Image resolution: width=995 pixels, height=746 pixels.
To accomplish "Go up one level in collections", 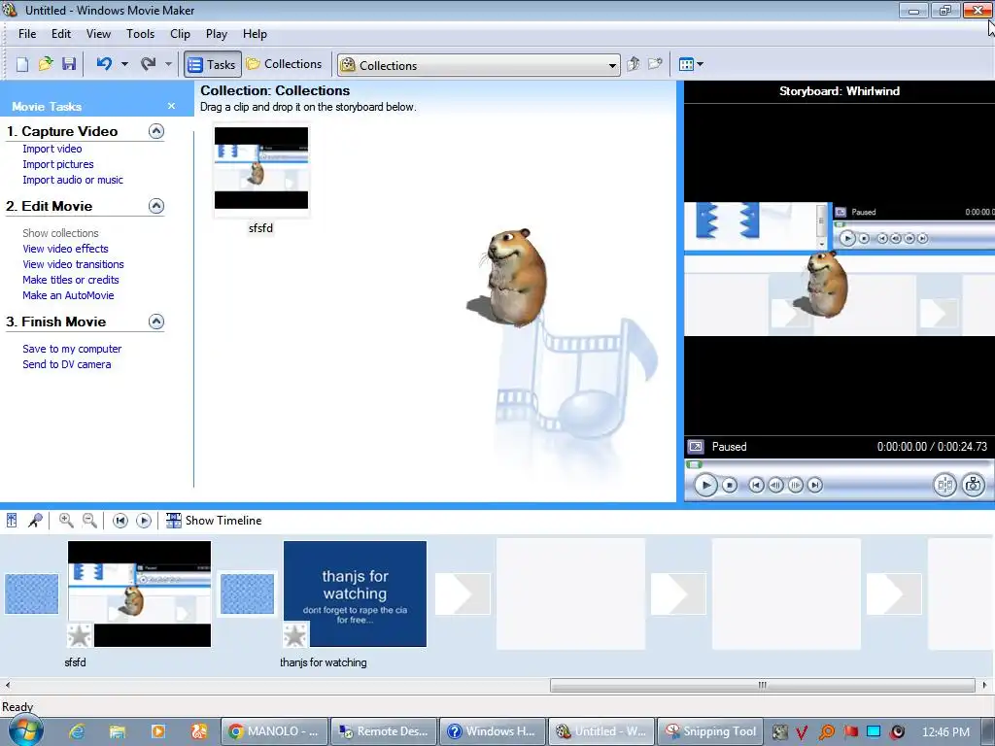I will 633,64.
